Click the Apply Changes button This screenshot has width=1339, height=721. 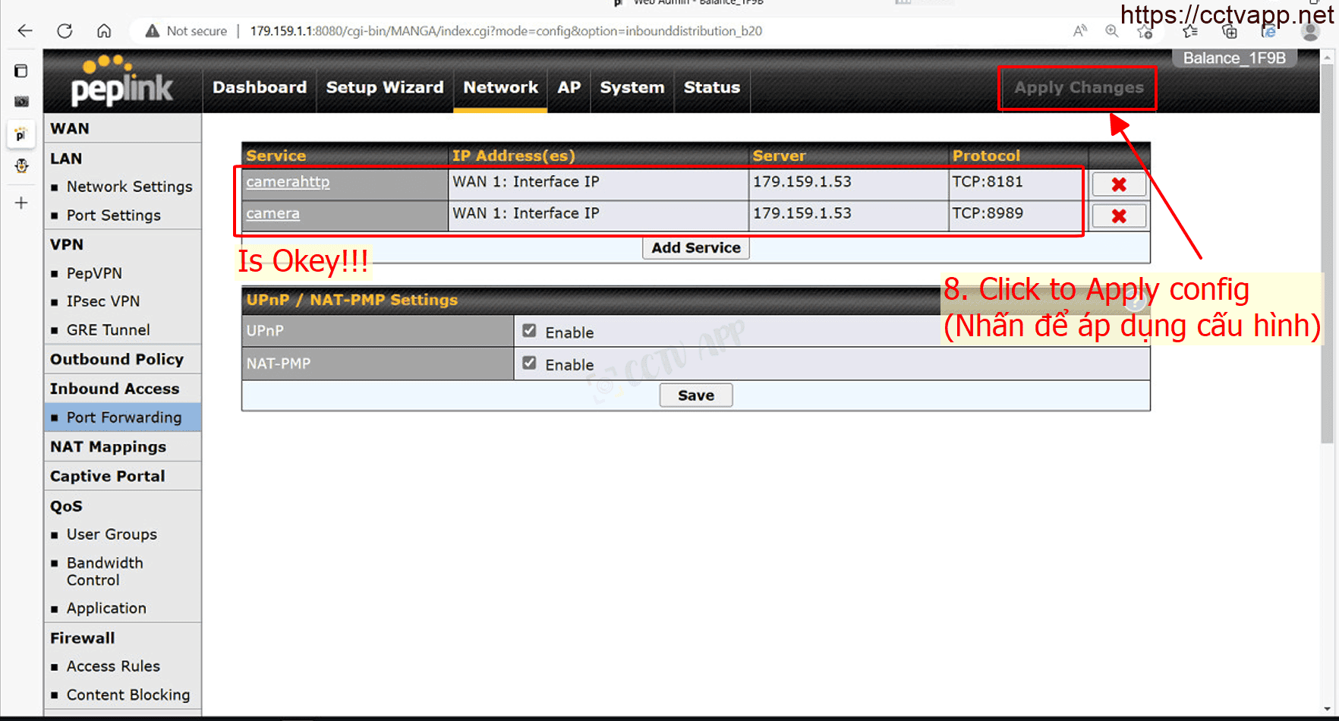pyautogui.click(x=1078, y=88)
